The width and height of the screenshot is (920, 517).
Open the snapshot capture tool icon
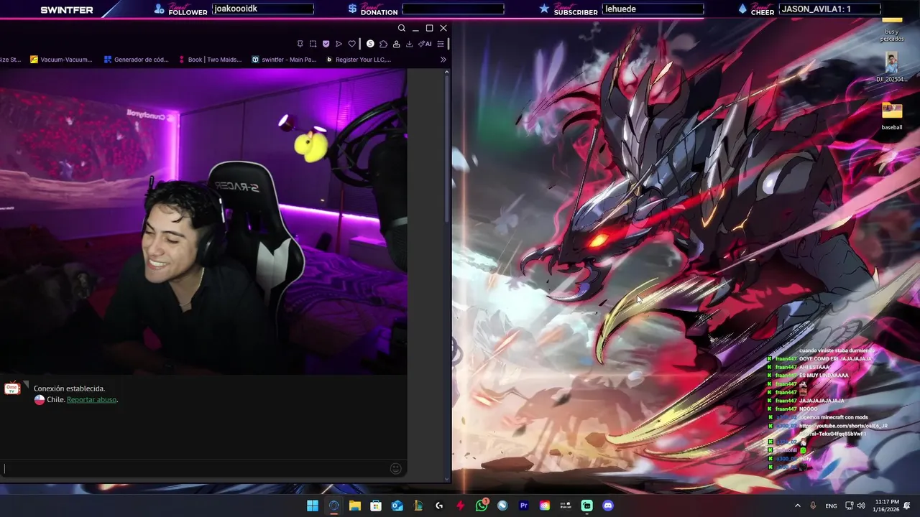pos(313,44)
